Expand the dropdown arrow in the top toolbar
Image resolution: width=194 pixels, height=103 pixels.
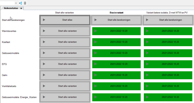[16, 3]
